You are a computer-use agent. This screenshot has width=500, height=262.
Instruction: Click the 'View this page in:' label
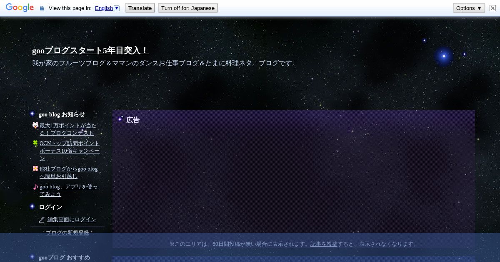pyautogui.click(x=70, y=8)
